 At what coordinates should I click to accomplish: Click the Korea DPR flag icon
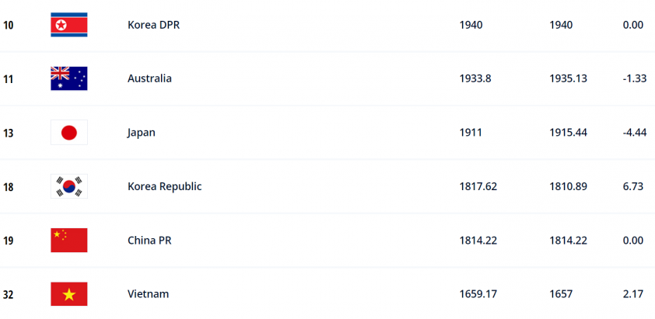tap(69, 25)
